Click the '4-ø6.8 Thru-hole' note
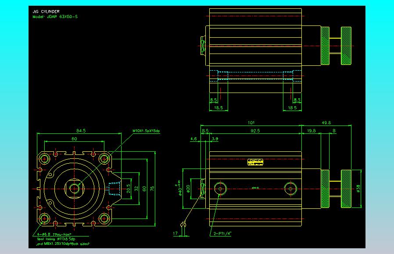394x254 pixels. click(x=54, y=234)
